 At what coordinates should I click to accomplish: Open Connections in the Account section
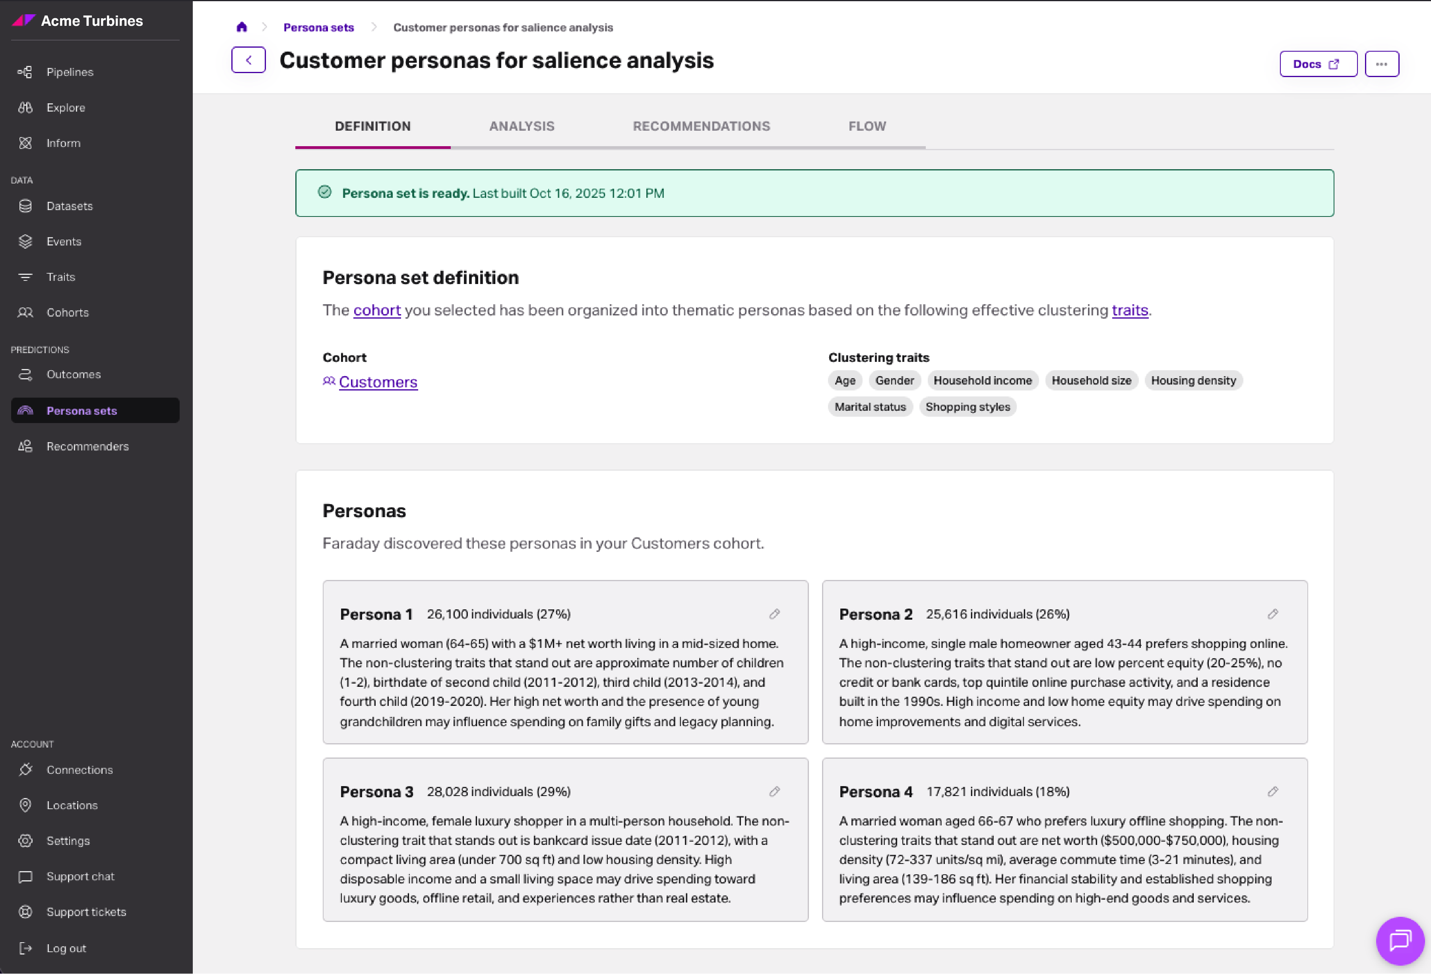coord(79,770)
